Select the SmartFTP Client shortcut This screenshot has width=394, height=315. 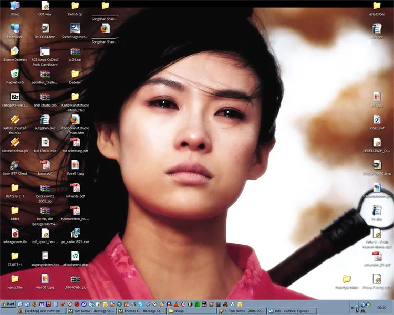point(15,164)
